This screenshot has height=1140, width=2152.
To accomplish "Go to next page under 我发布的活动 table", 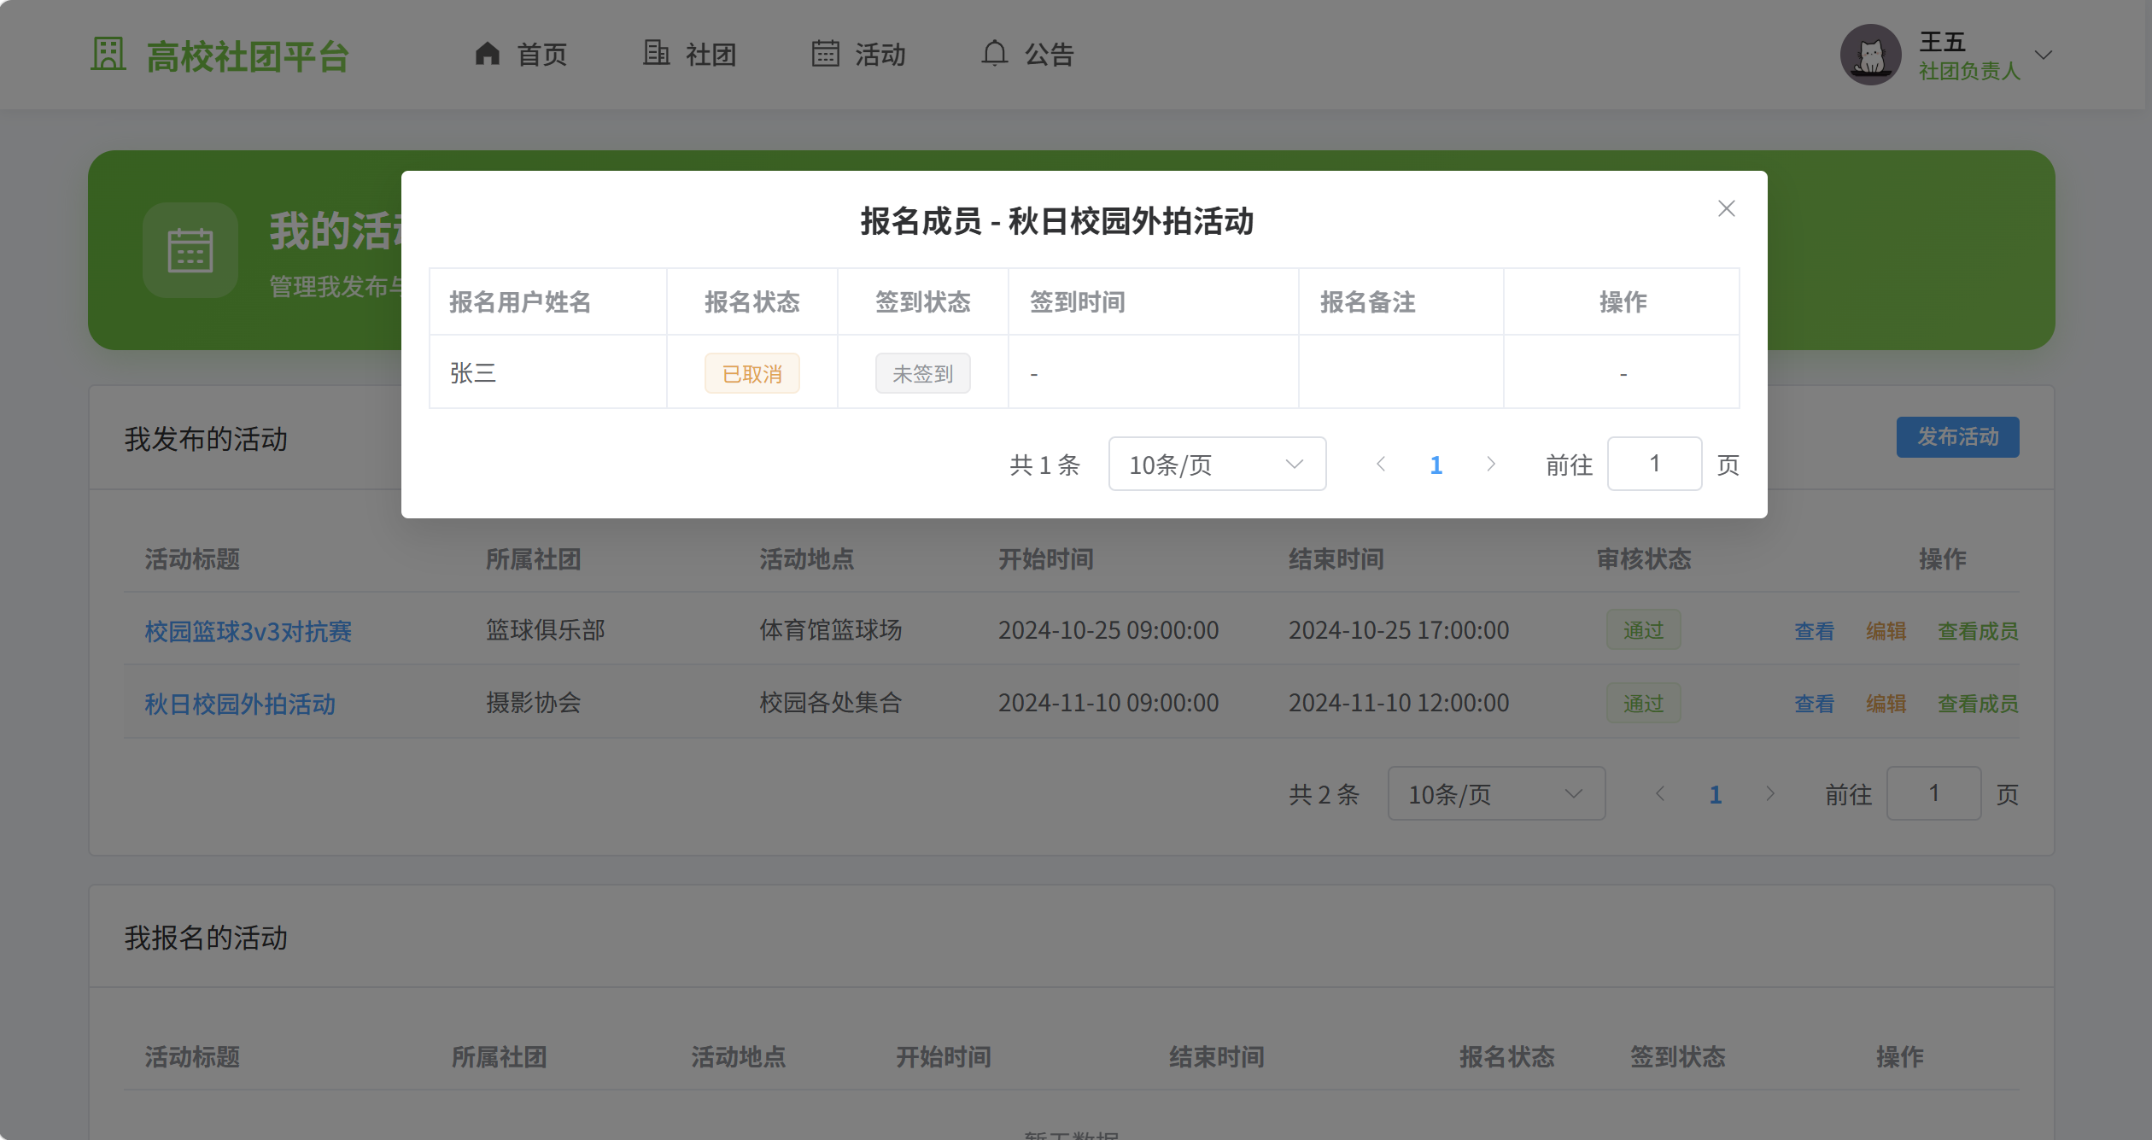I will pyautogui.click(x=1770, y=793).
